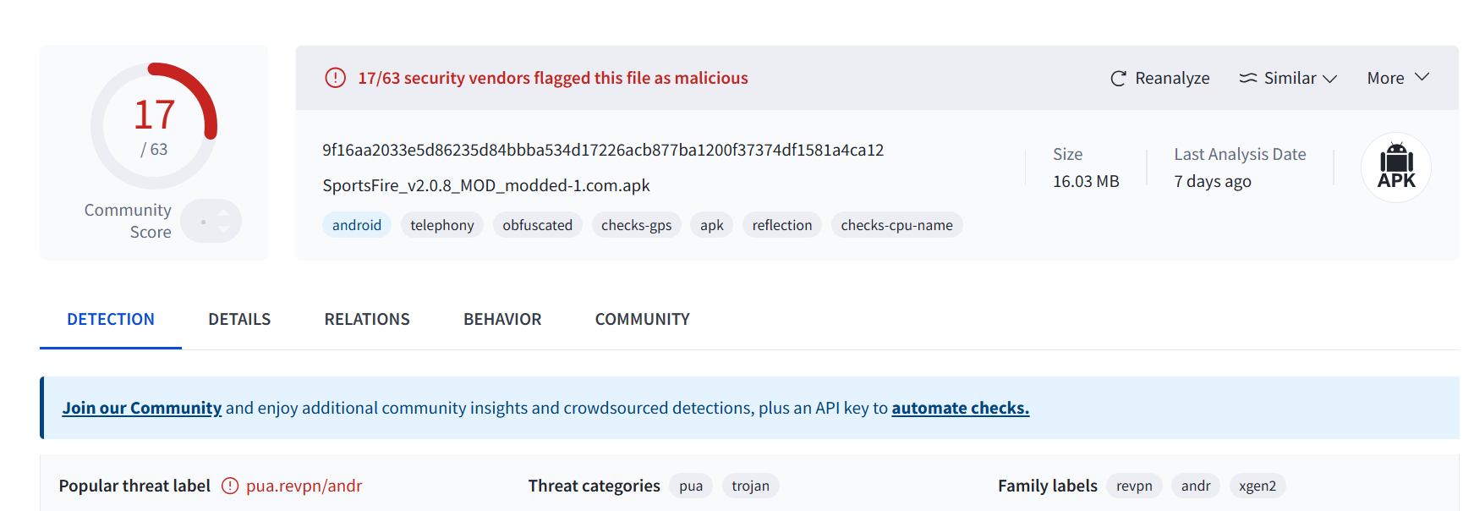Click the APK Android file type icon
This screenshot has height=511, width=1474.
tap(1396, 168)
